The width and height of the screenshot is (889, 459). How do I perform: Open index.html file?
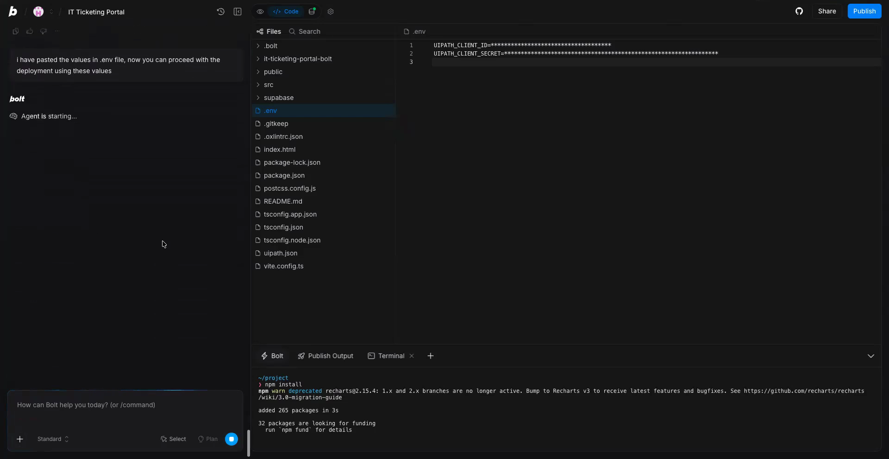324,149
